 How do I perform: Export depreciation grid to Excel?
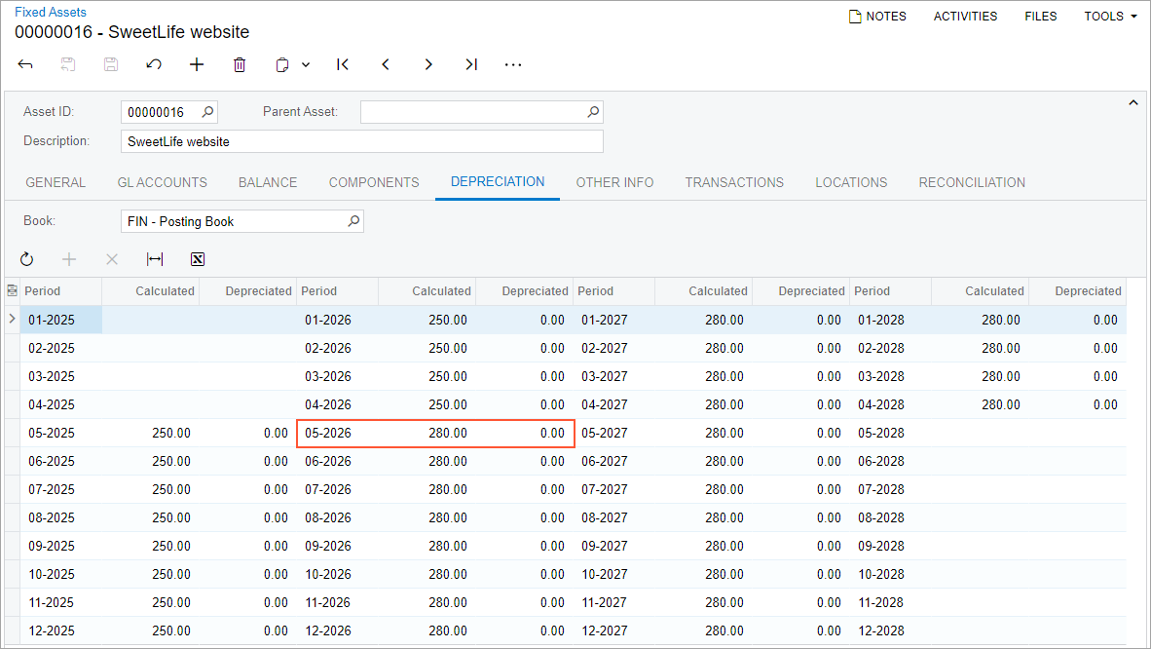click(x=198, y=259)
